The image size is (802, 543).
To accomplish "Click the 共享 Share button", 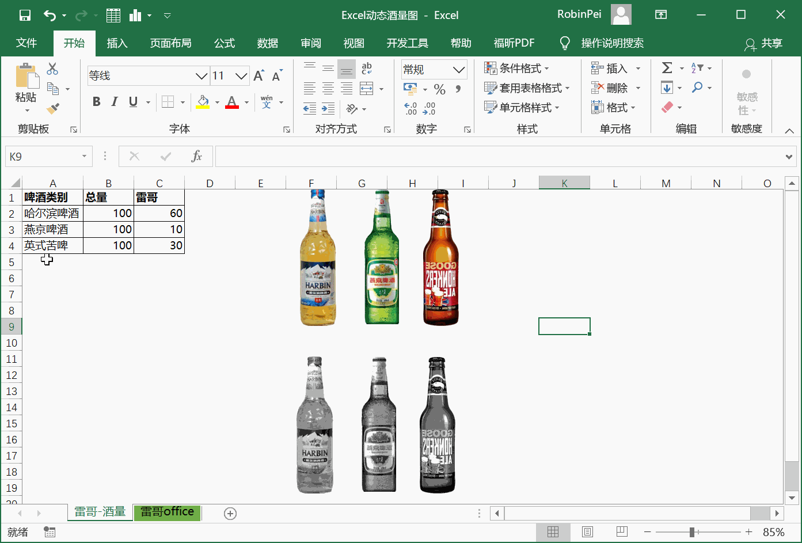I will point(763,43).
